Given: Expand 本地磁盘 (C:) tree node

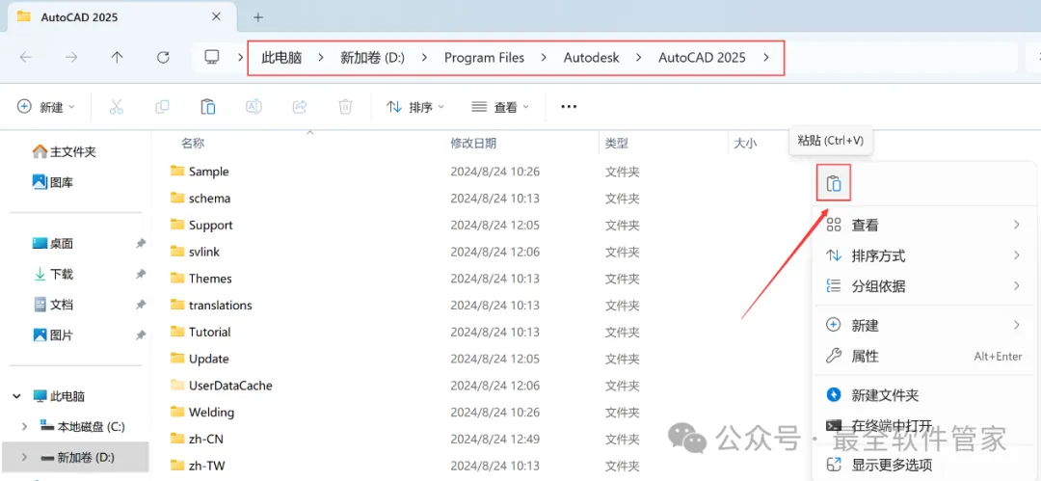Looking at the screenshot, I should click(x=24, y=426).
